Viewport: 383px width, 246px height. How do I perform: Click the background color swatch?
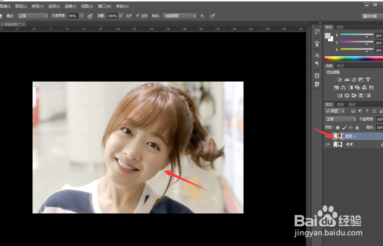[x=331, y=39]
